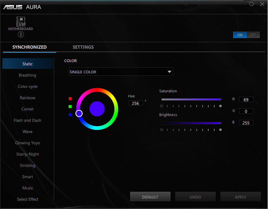268x209 pixels.
Task: Open the SINGLE COLOR dropdown
Action: click(121, 72)
